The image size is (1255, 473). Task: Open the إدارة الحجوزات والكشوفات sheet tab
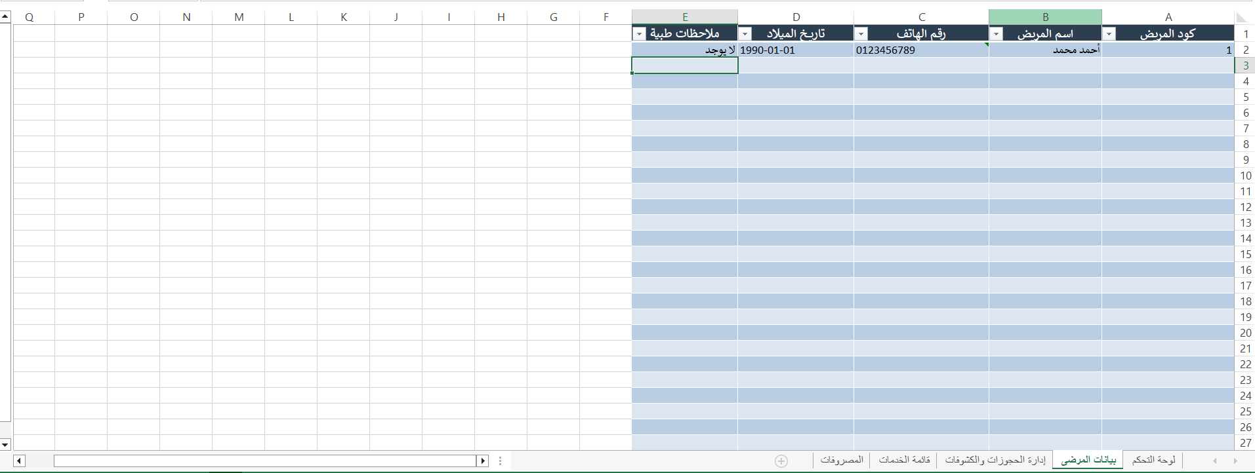pyautogui.click(x=995, y=460)
